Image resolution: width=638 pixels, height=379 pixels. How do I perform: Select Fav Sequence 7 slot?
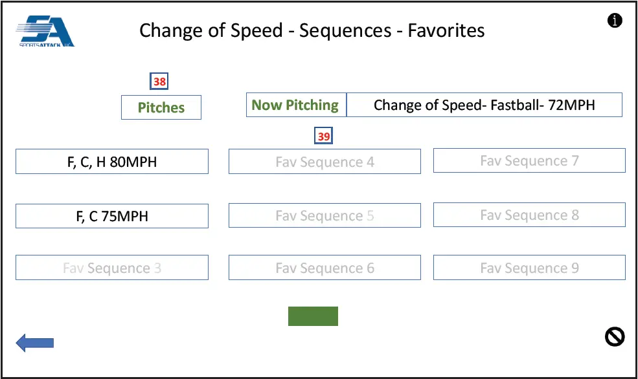click(529, 160)
